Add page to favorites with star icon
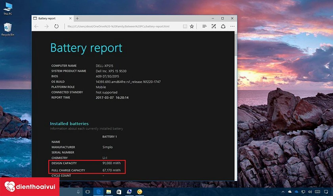This screenshot has width=333, height=196. coord(192,26)
